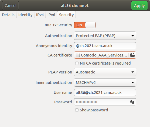Enable No CA certificate is required

pyautogui.click(x=77, y=63)
